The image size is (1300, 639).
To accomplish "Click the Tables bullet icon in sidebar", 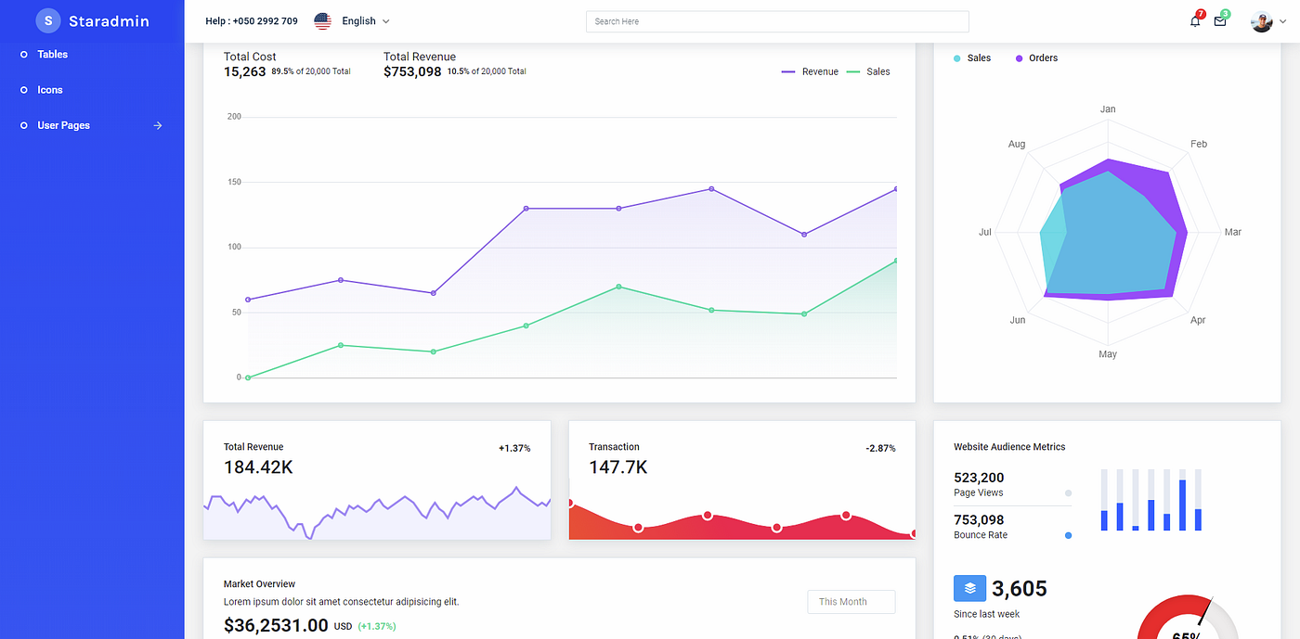I will pos(24,55).
